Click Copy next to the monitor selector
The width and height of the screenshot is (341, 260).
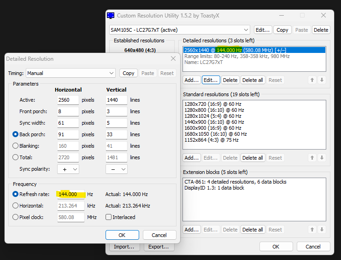(x=282, y=30)
